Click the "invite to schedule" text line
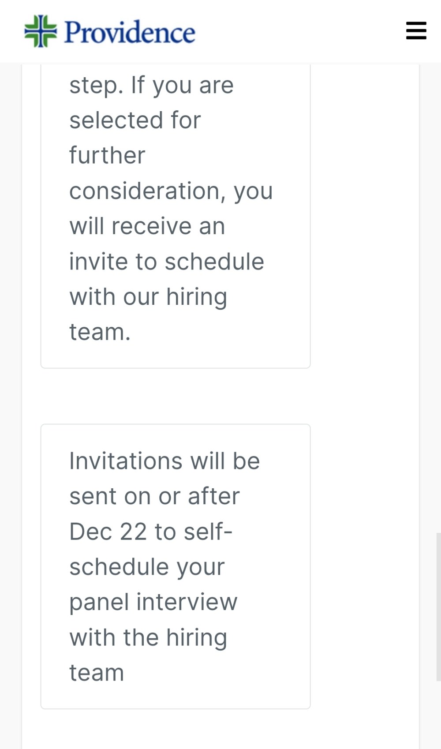Image resolution: width=441 pixels, height=749 pixels. click(167, 262)
